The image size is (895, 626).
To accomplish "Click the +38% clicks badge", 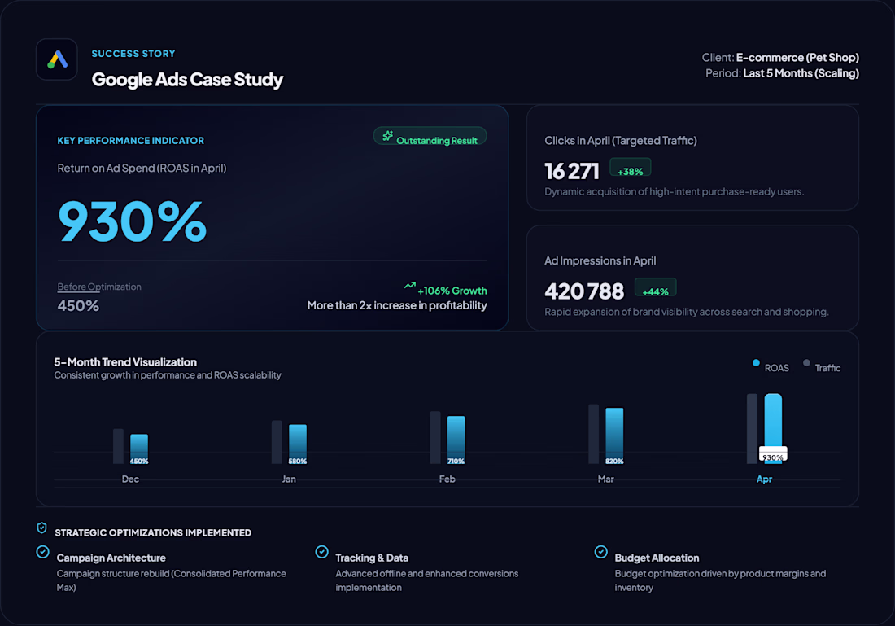I will pos(630,168).
